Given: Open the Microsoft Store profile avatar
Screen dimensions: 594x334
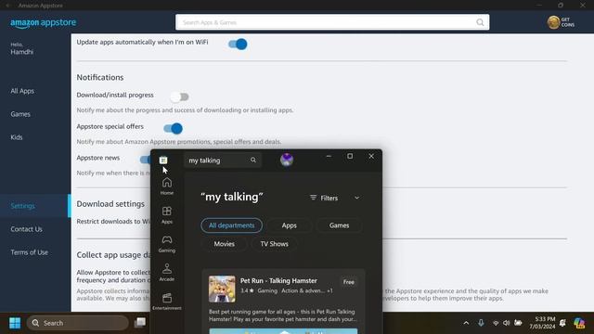Looking at the screenshot, I should pos(287,160).
